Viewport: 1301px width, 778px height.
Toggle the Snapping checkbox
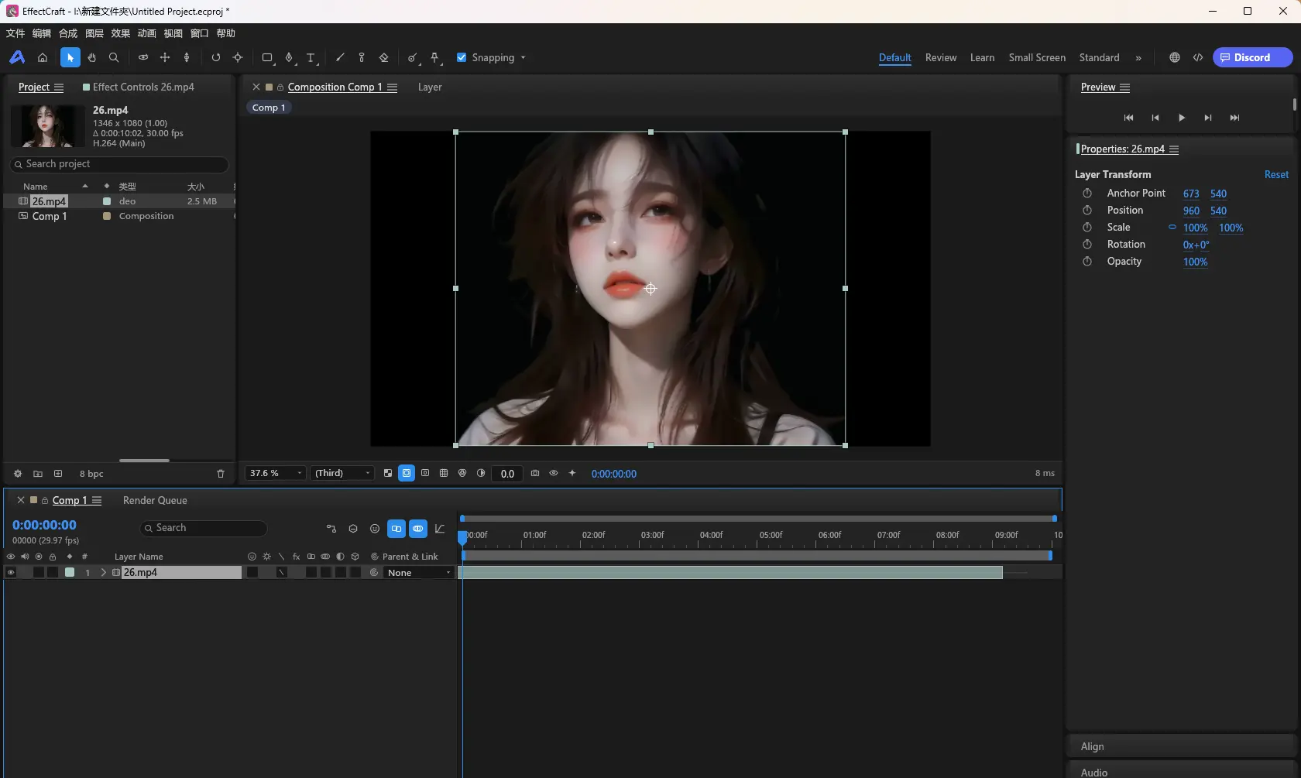(x=462, y=57)
